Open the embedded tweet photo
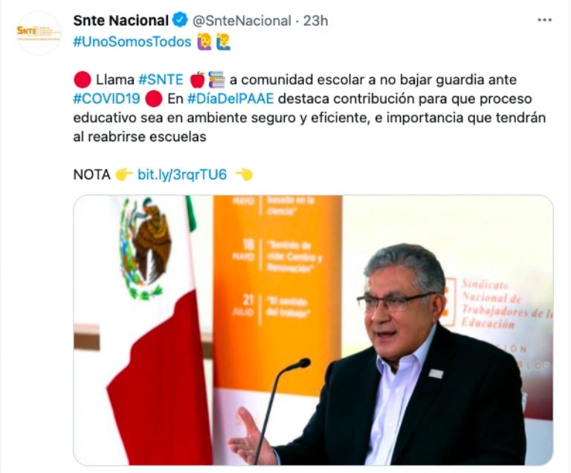Screen dimensions: 571x473 [x=313, y=330]
